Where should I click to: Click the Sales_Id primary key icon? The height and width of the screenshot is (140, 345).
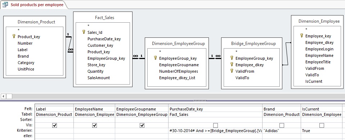84,32
